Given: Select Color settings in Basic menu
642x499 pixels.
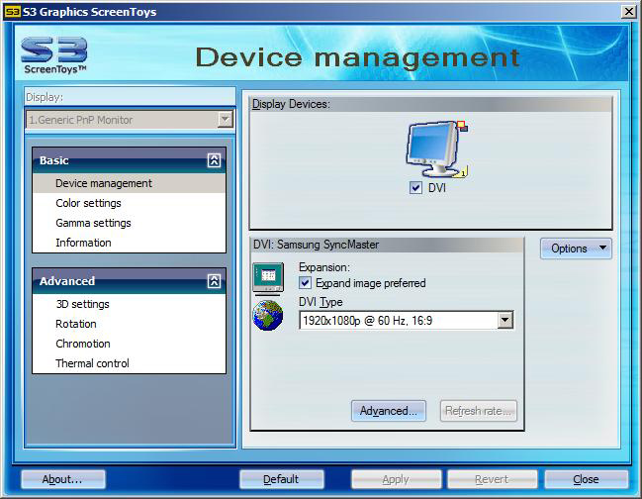Looking at the screenshot, I should click(88, 203).
